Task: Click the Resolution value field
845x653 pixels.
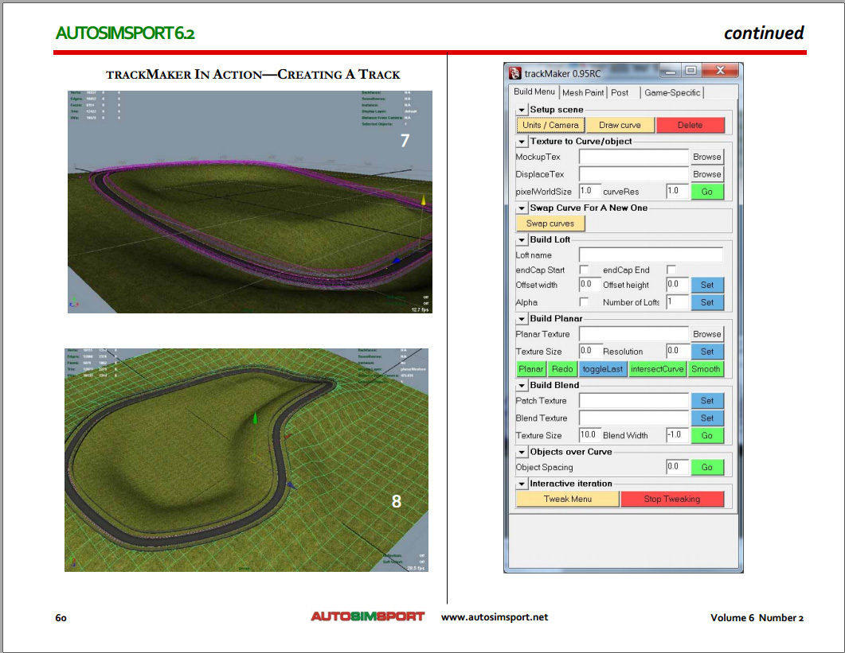Action: click(678, 351)
